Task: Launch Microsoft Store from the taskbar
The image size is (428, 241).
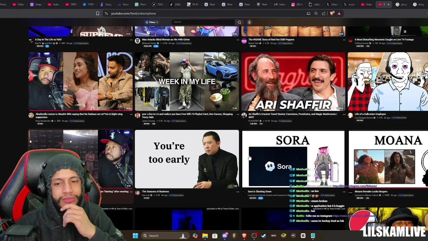Action: (215, 236)
